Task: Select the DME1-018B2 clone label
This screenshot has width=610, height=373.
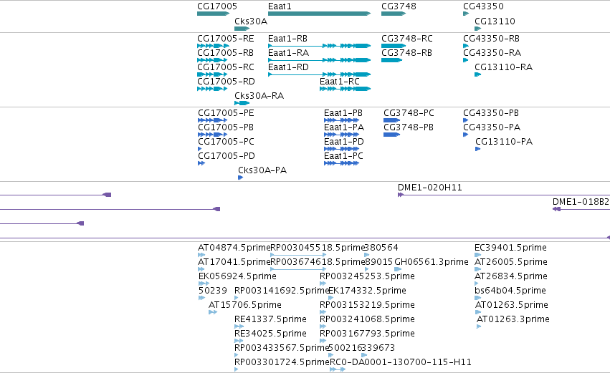Action: pyautogui.click(x=581, y=202)
